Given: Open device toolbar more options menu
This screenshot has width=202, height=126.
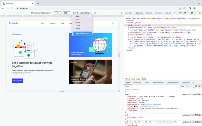Looking at the screenshot, I should tap(121, 13).
